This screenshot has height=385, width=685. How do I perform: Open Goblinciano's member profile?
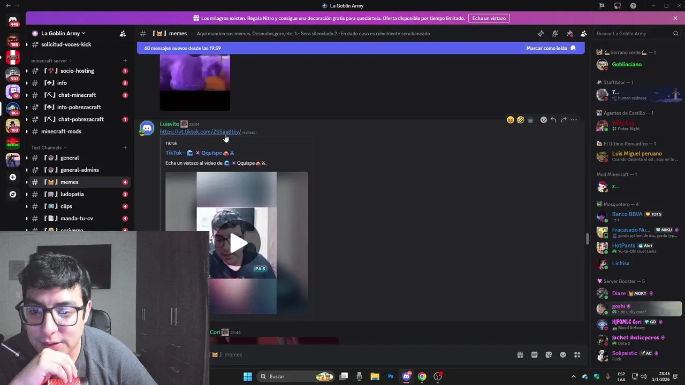pyautogui.click(x=637, y=65)
